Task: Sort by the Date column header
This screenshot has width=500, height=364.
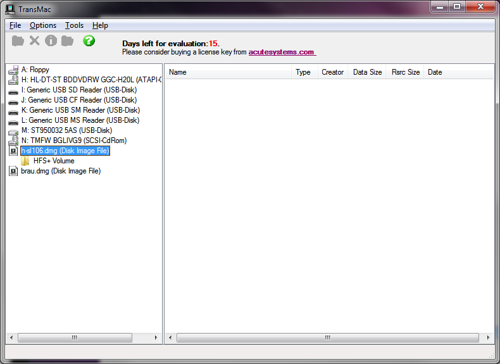Action: [x=459, y=72]
